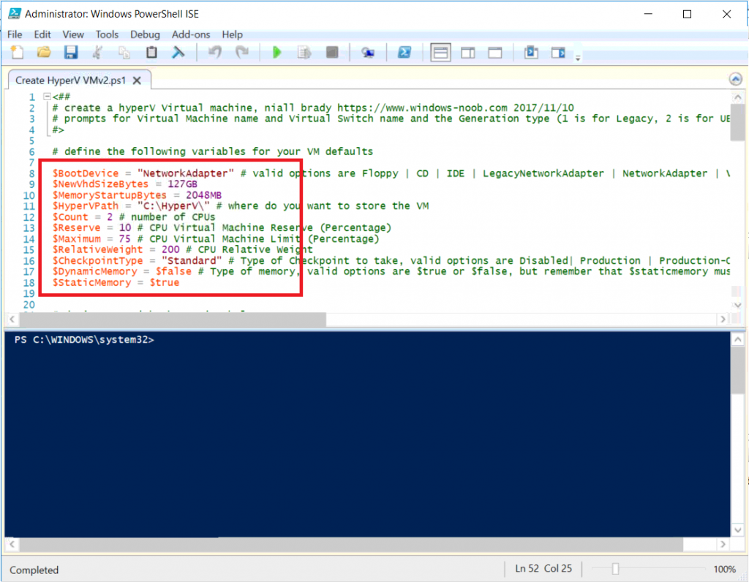
Task: Click the 100% zoom slider
Action: (617, 568)
